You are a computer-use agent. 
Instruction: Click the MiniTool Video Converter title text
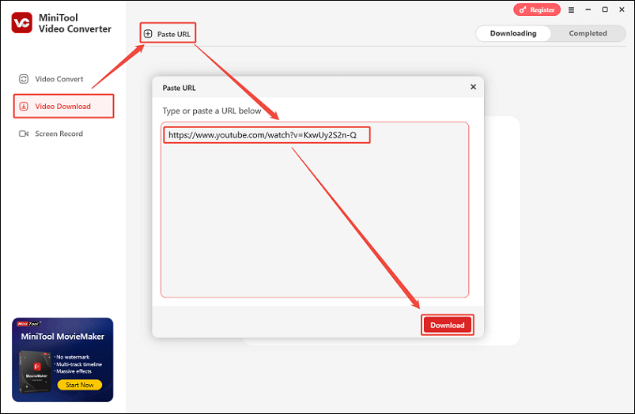[x=75, y=23]
